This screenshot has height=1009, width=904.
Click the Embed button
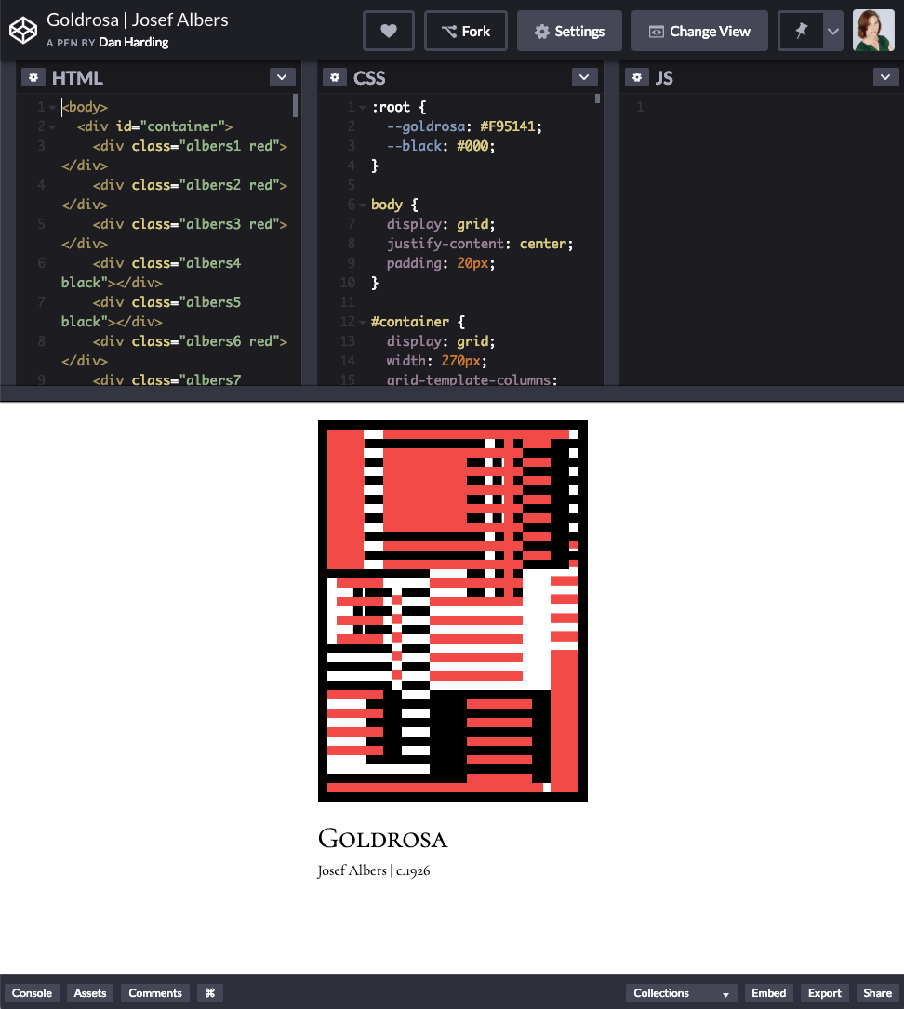(x=768, y=993)
